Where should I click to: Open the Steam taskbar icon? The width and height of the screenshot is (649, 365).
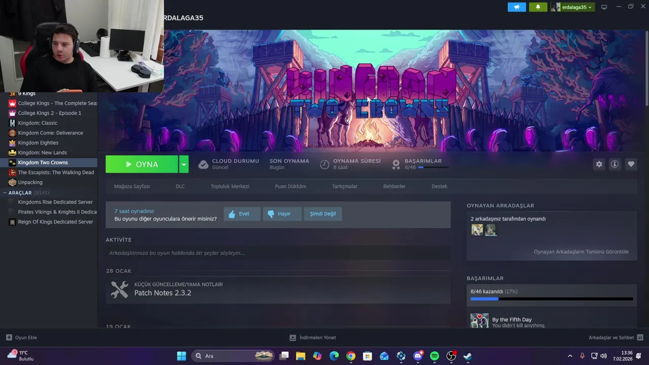[x=467, y=356]
